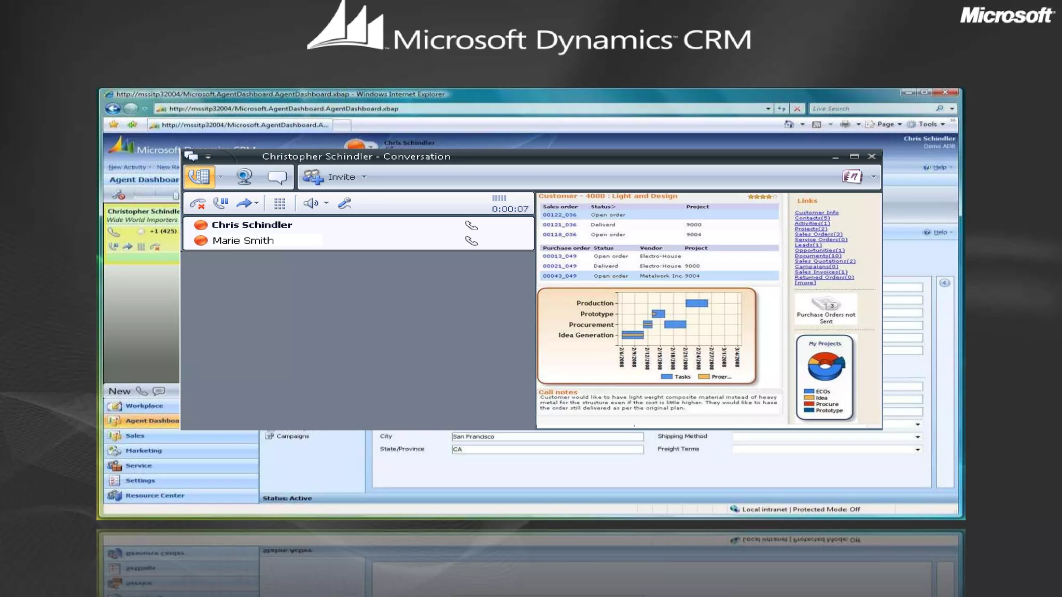Open the Customer Info link
The image size is (1062, 597).
click(816, 212)
